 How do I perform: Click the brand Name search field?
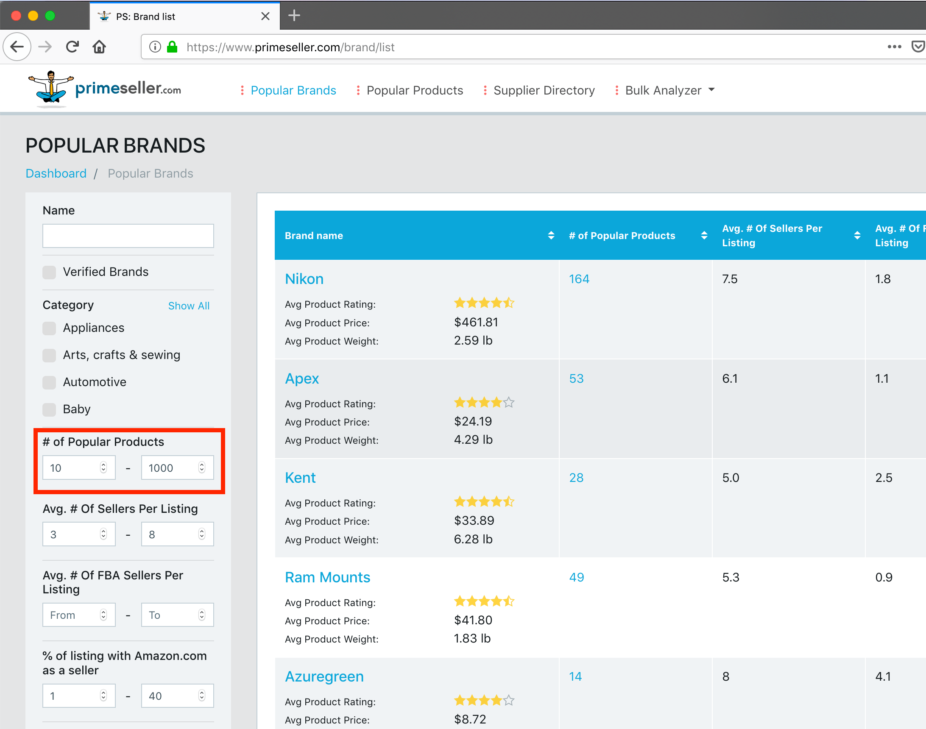coord(128,236)
